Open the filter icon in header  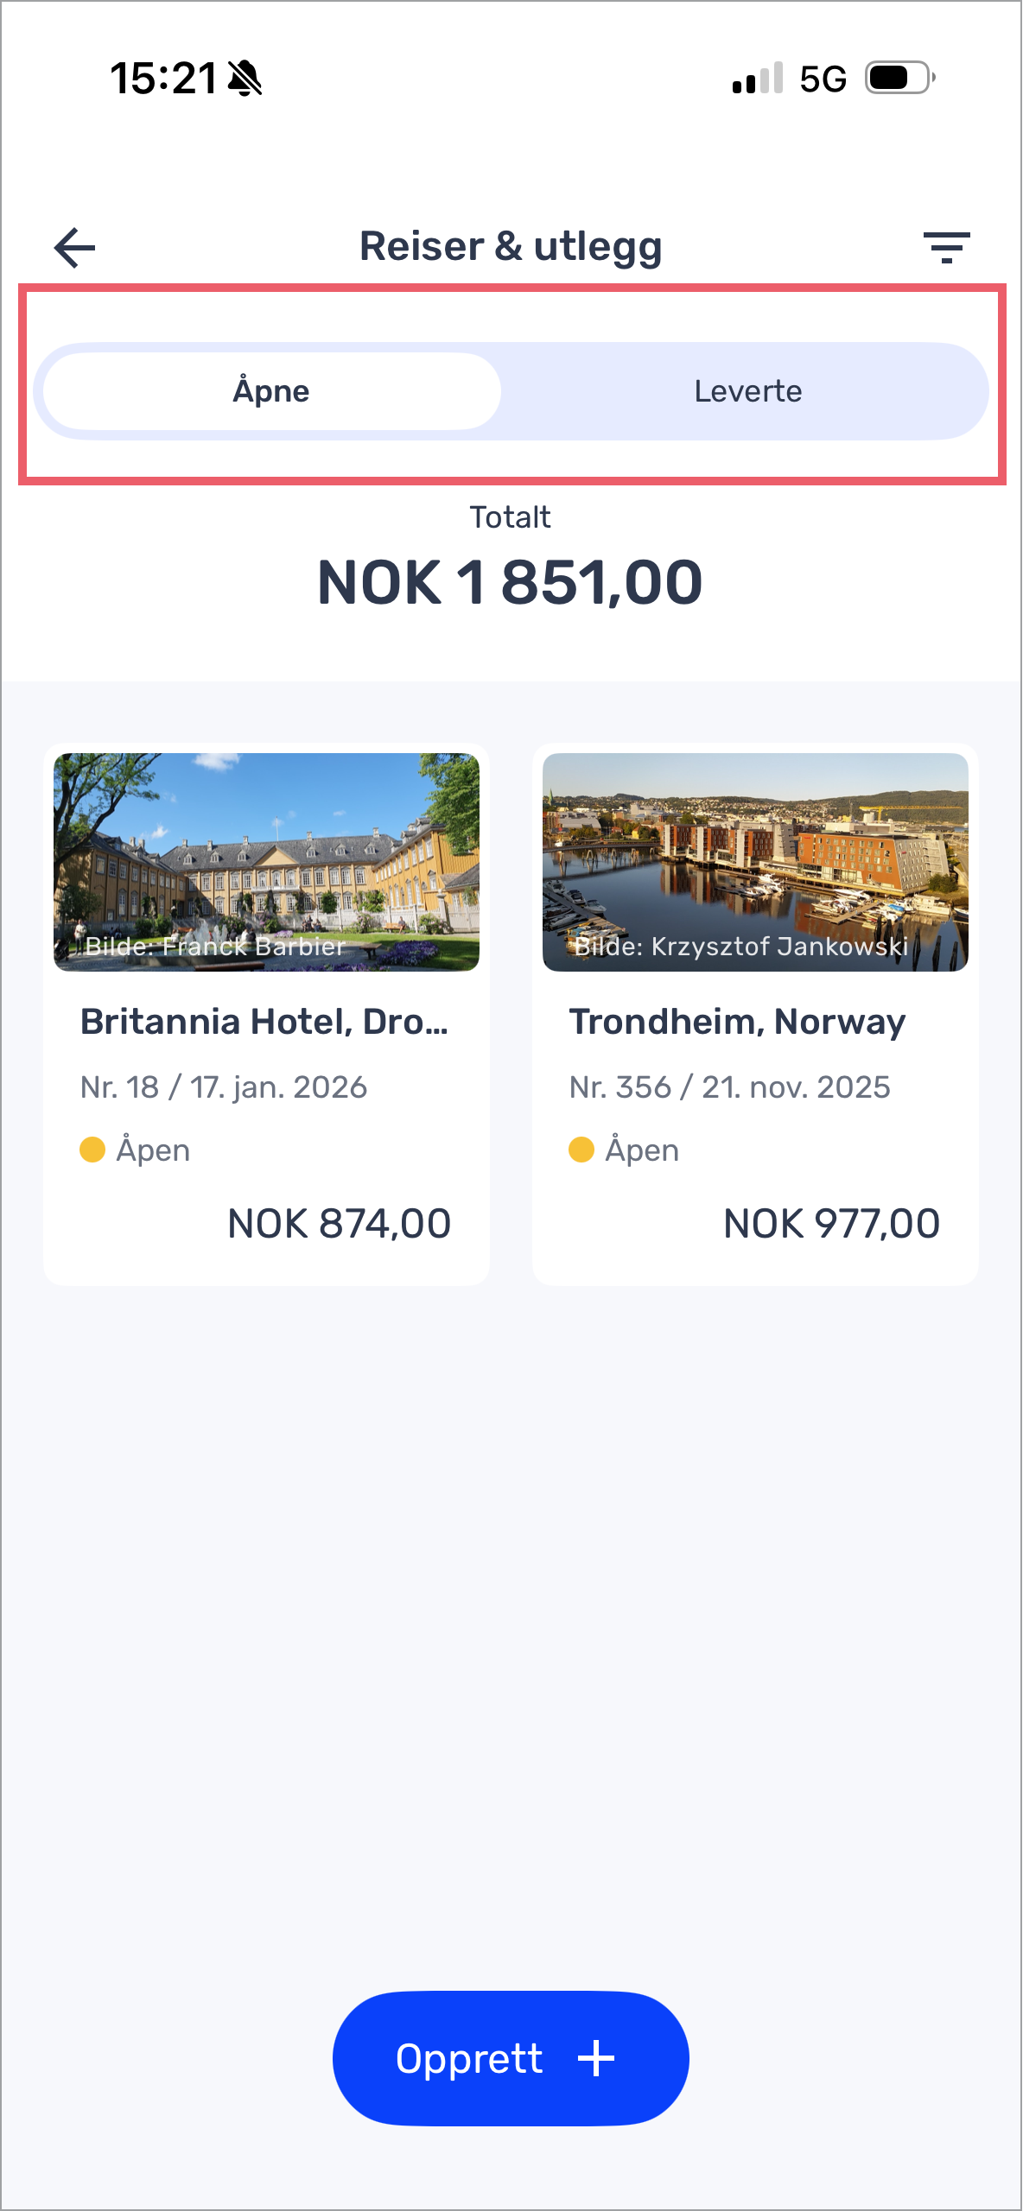[x=946, y=248]
